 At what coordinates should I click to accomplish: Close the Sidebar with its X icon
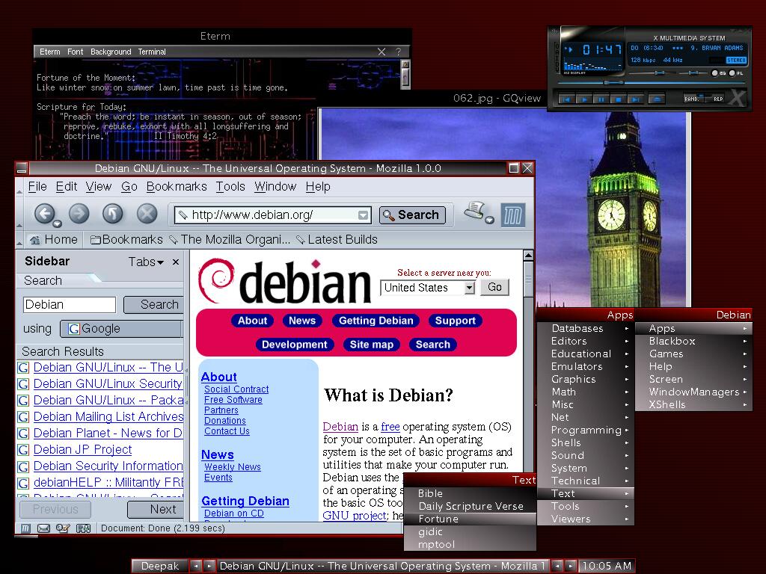pyautogui.click(x=176, y=262)
